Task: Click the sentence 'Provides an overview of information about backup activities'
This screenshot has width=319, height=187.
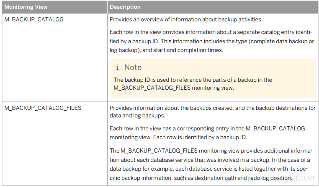Action: coord(186,20)
